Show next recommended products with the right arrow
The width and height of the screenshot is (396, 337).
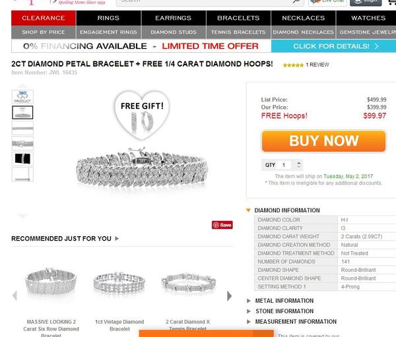point(229,296)
